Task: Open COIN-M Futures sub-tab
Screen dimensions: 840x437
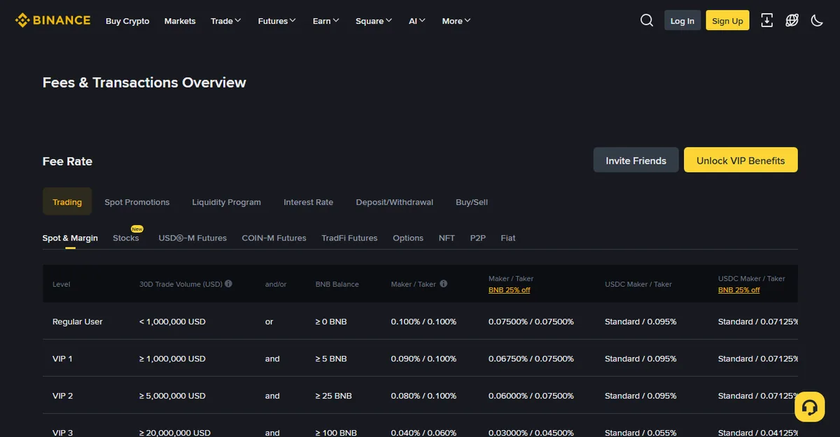Action: tap(274, 238)
